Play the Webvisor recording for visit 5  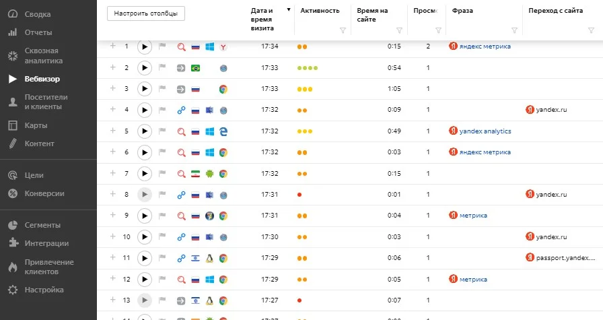(144, 131)
